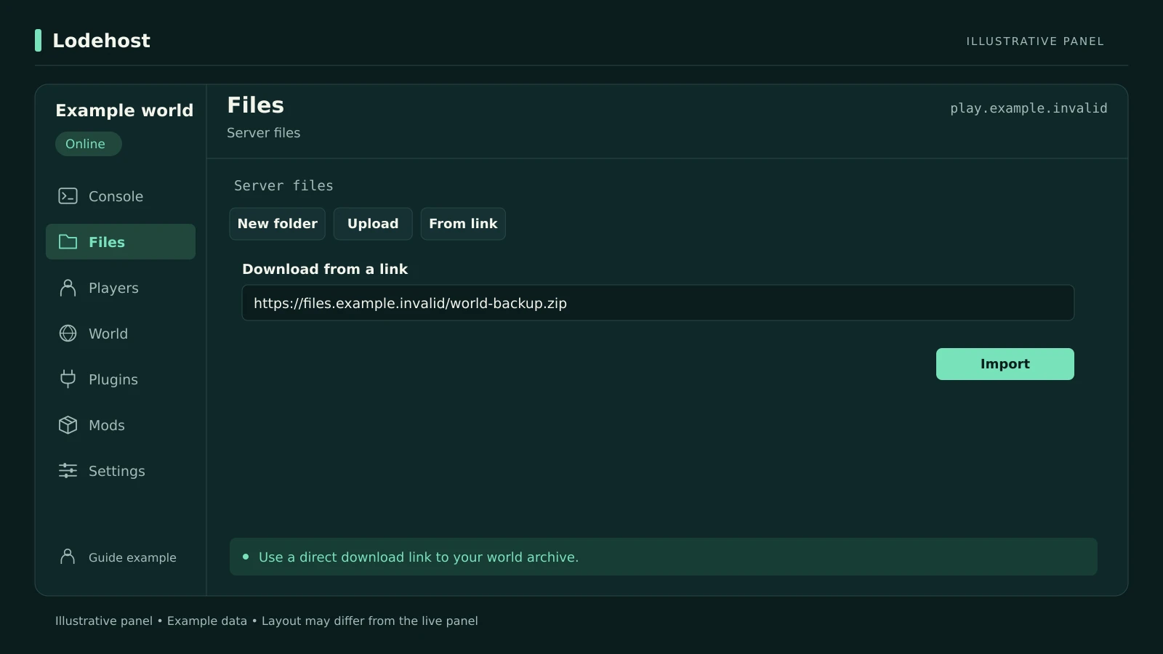Click the Online status badge
This screenshot has height=654, width=1163.
tap(89, 144)
